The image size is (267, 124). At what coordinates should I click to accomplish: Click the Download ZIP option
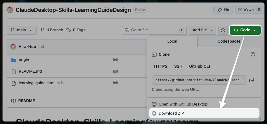pyautogui.click(x=204, y=113)
